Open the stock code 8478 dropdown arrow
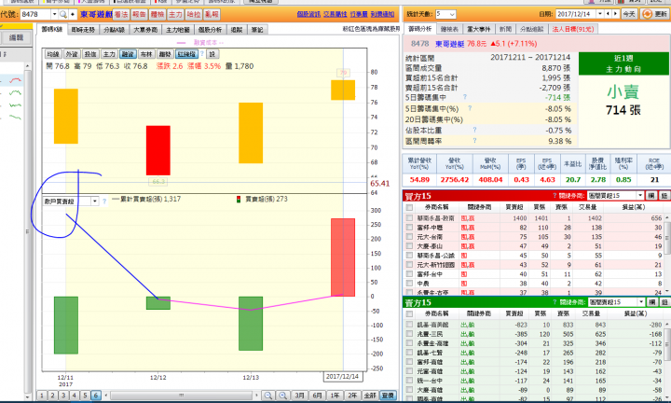The image size is (671, 403). pos(54,15)
